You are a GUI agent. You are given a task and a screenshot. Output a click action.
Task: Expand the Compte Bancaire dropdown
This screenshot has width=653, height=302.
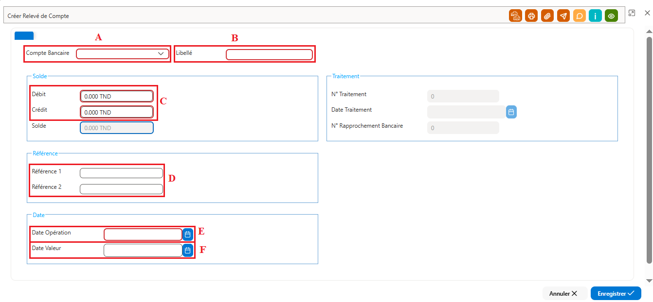click(123, 54)
